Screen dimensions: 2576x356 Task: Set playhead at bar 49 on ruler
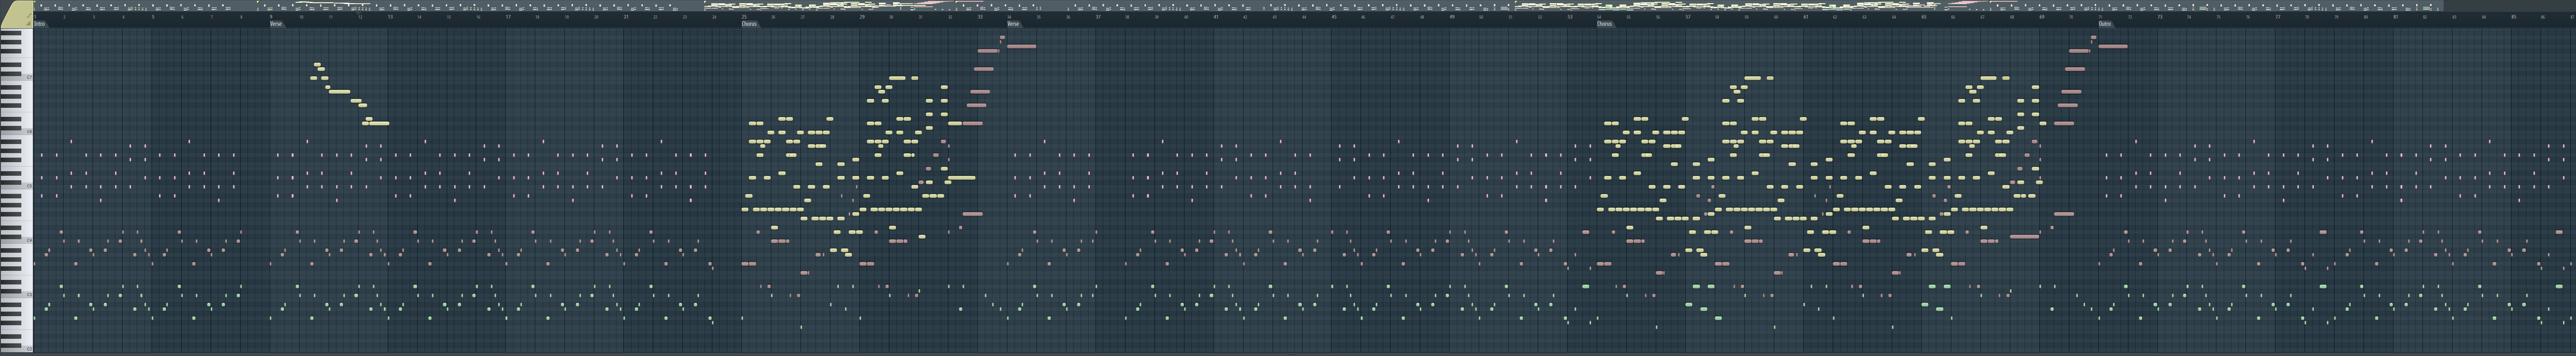point(1452,16)
